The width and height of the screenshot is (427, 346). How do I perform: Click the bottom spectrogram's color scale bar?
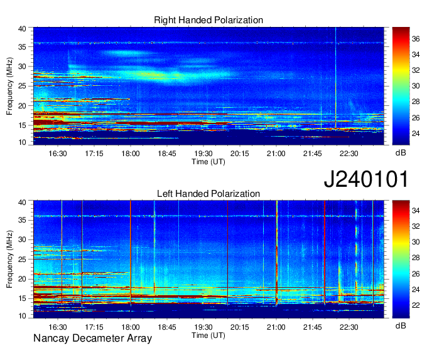(401, 259)
